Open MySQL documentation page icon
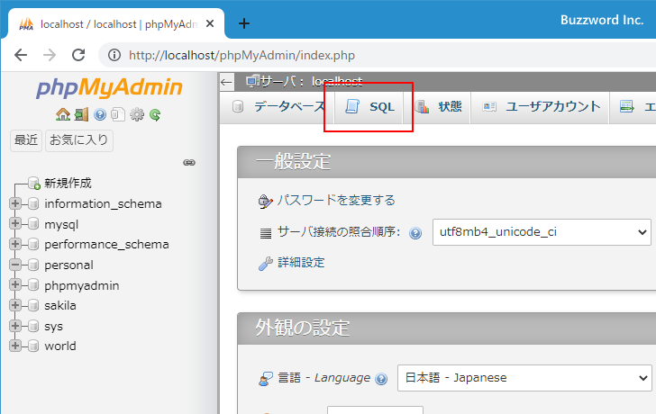The image size is (656, 414). point(118,114)
